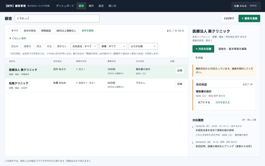The height and width of the screenshot is (166, 265).
Task: Collapse the くわしい条件 section
Action: click(x=18, y=38)
